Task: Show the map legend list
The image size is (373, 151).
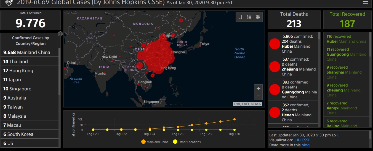Action: click(x=249, y=17)
